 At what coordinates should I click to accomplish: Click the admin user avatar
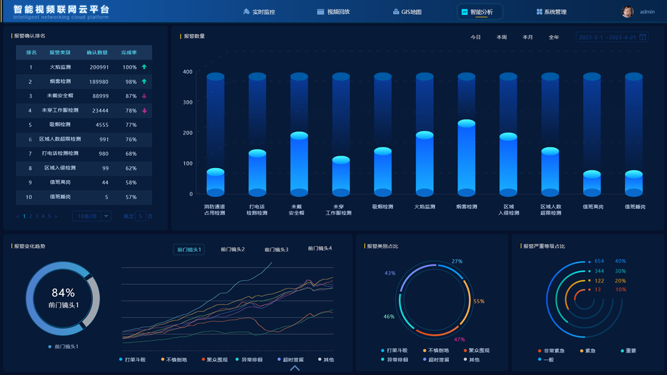point(628,11)
